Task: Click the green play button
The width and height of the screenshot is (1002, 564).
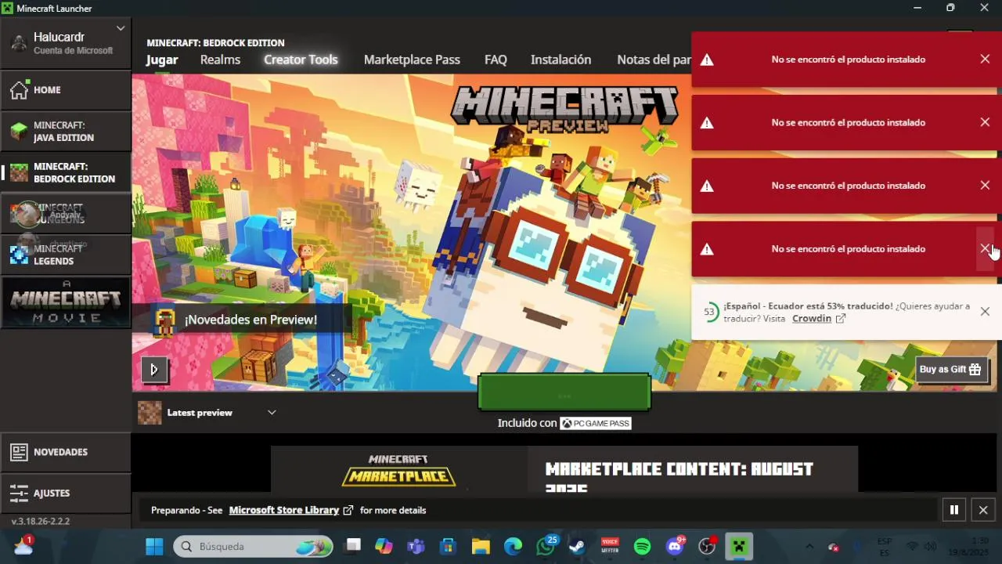Action: pos(564,392)
